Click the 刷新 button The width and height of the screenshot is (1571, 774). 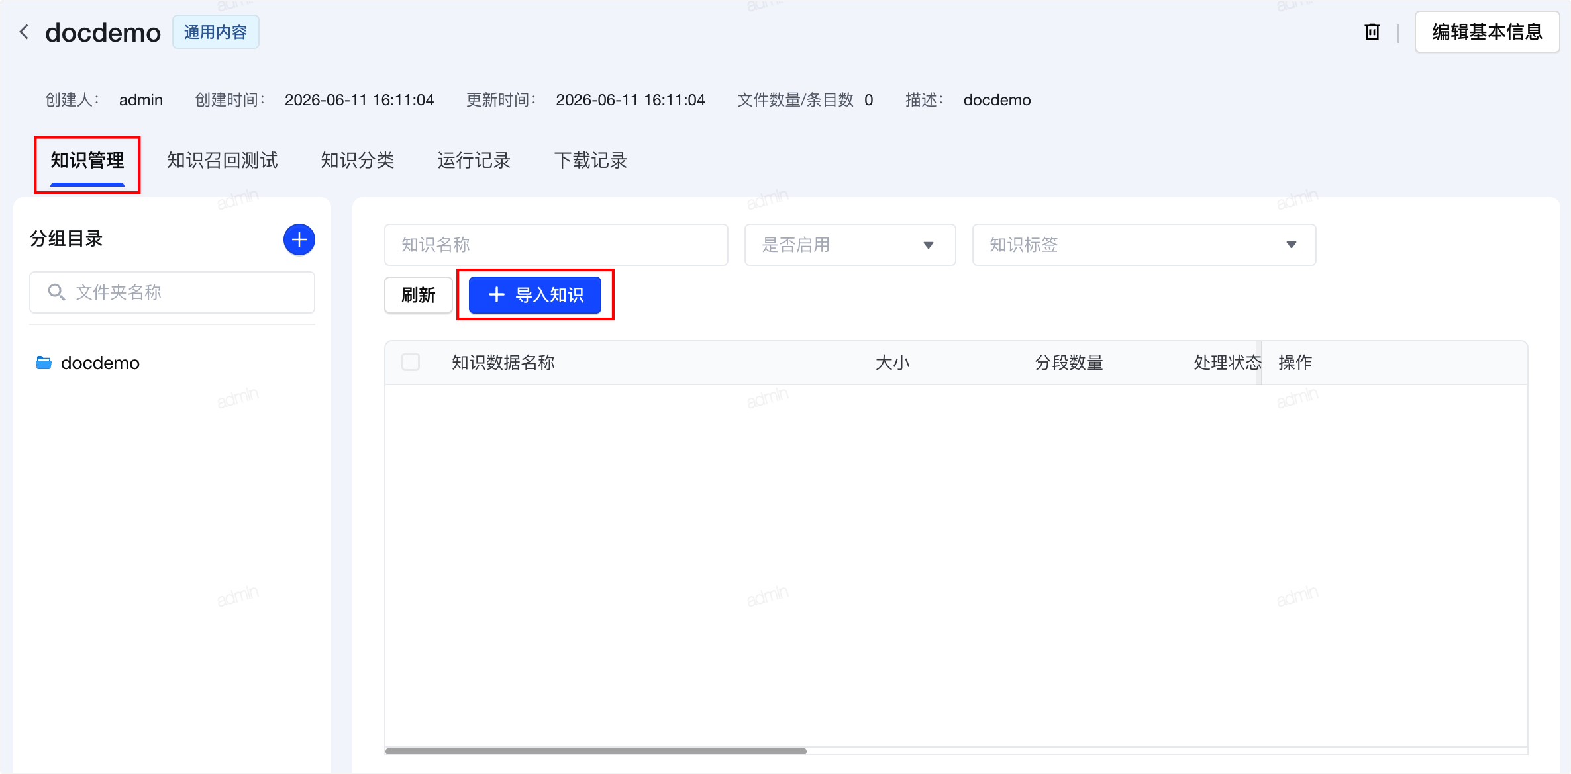419,295
